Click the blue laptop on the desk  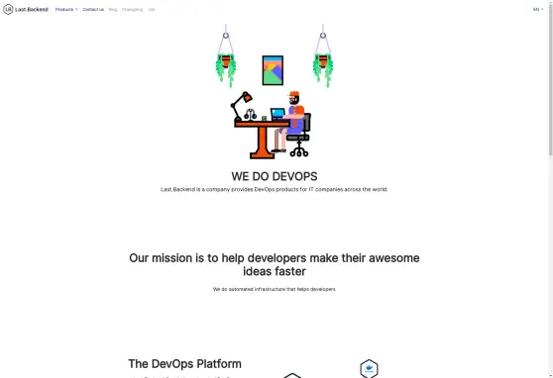(277, 114)
